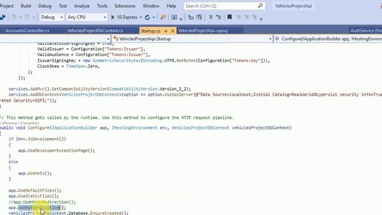Expand the IIS Express dropdown arrow
Viewport: 382px width, 215px height.
point(141,17)
